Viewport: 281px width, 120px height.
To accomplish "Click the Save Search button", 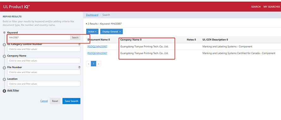I will click(71, 101).
